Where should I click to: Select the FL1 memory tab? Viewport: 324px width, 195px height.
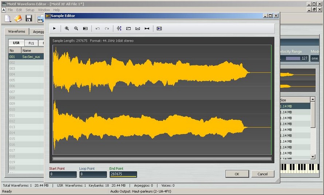[31, 43]
